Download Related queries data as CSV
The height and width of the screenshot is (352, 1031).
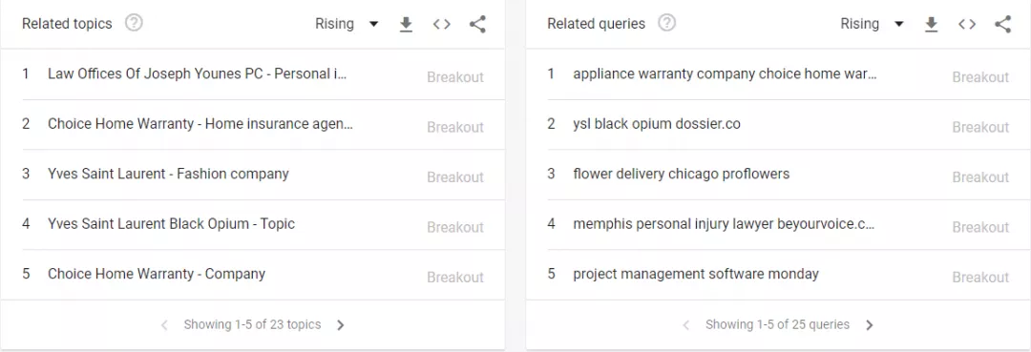(x=931, y=24)
